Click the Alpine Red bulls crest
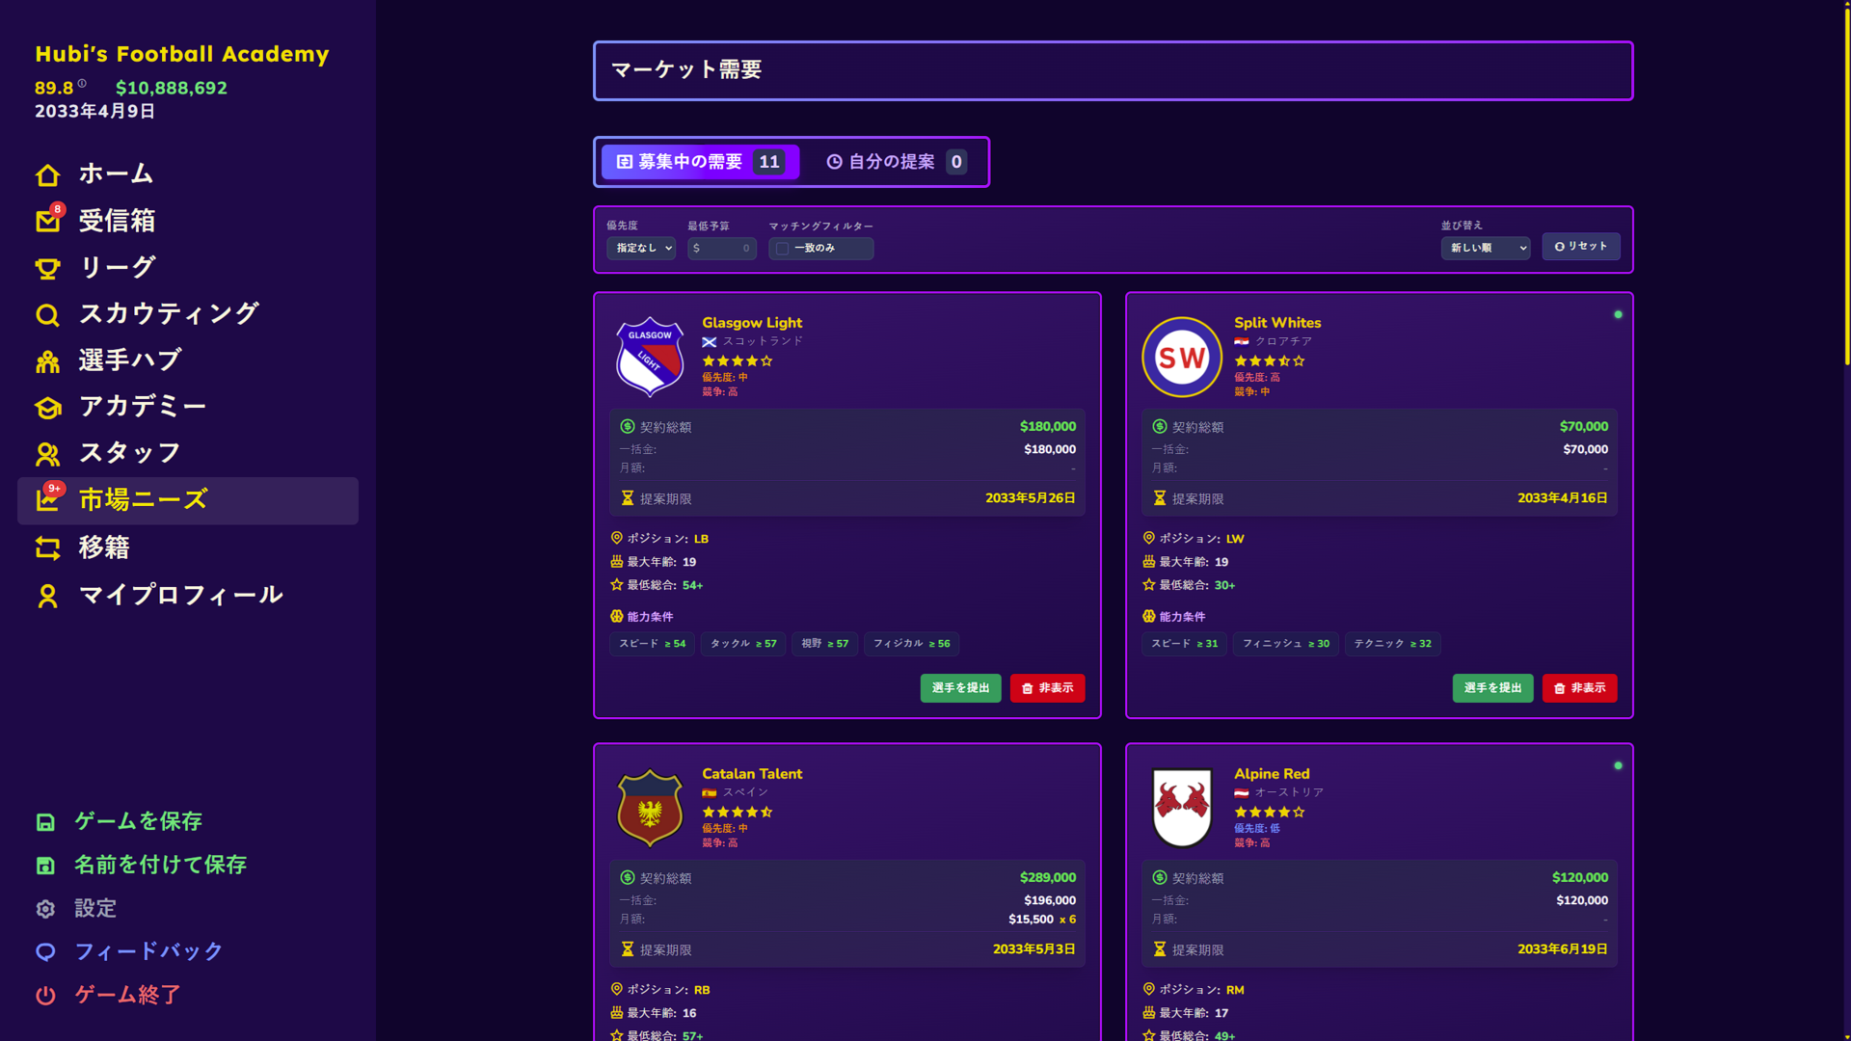 [x=1182, y=808]
